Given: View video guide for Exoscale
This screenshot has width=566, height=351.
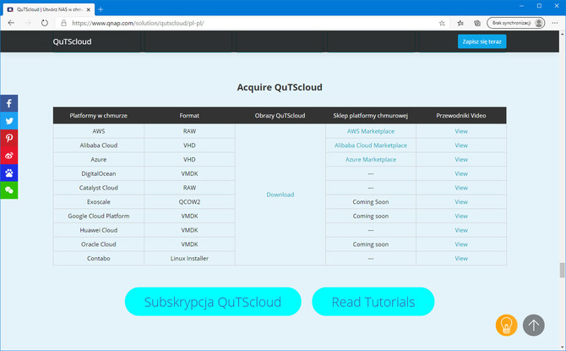Looking at the screenshot, I should click(461, 201).
